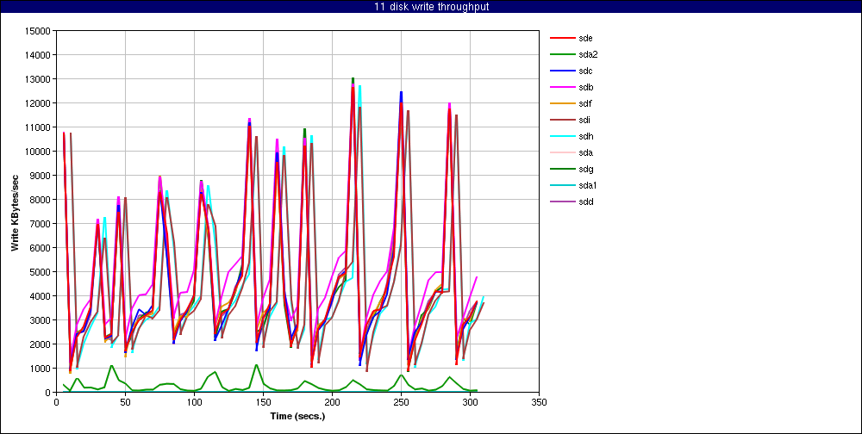Image resolution: width=862 pixels, height=434 pixels.
Task: Click the 11000 y-axis value
Action: [x=38, y=127]
